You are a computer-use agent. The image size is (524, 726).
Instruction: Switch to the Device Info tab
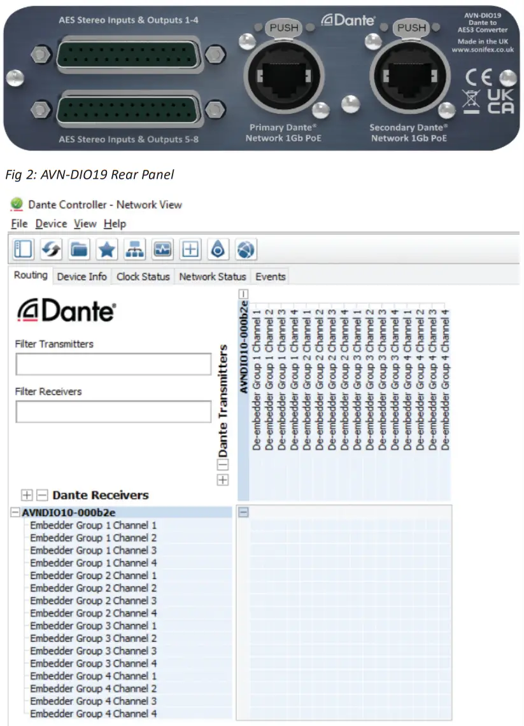tap(81, 276)
